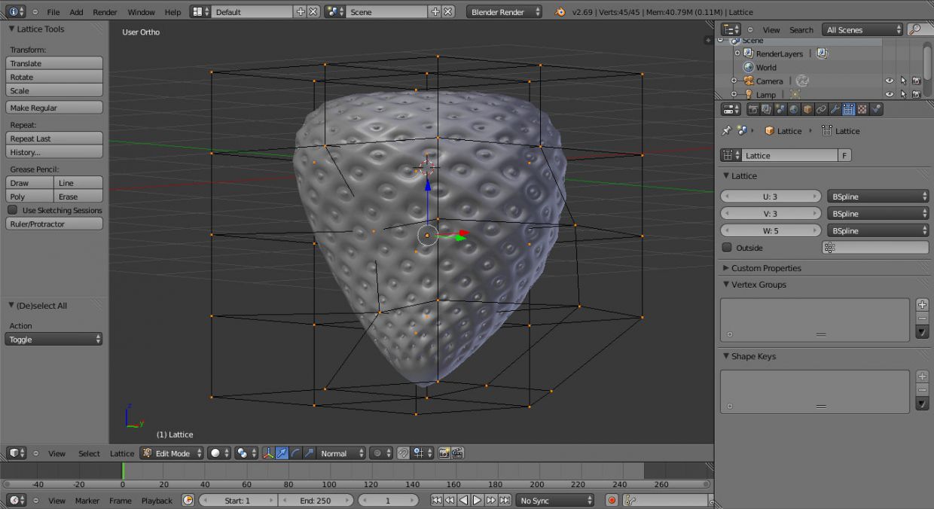Open the Toggle action dropdown
The image size is (934, 509).
[x=53, y=340]
